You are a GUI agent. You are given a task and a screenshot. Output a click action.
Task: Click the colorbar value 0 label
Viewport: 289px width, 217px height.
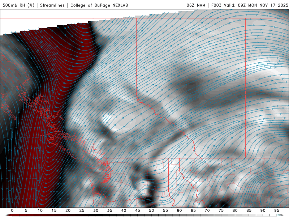(12, 210)
